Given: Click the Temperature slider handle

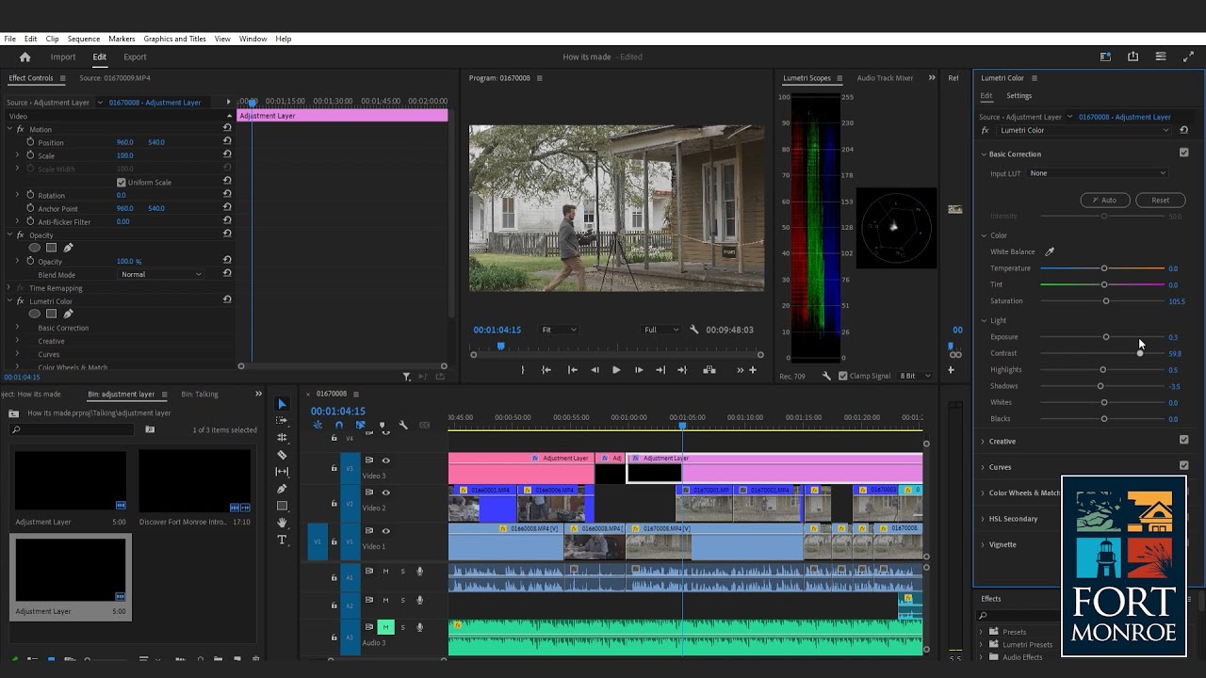Looking at the screenshot, I should [1104, 268].
